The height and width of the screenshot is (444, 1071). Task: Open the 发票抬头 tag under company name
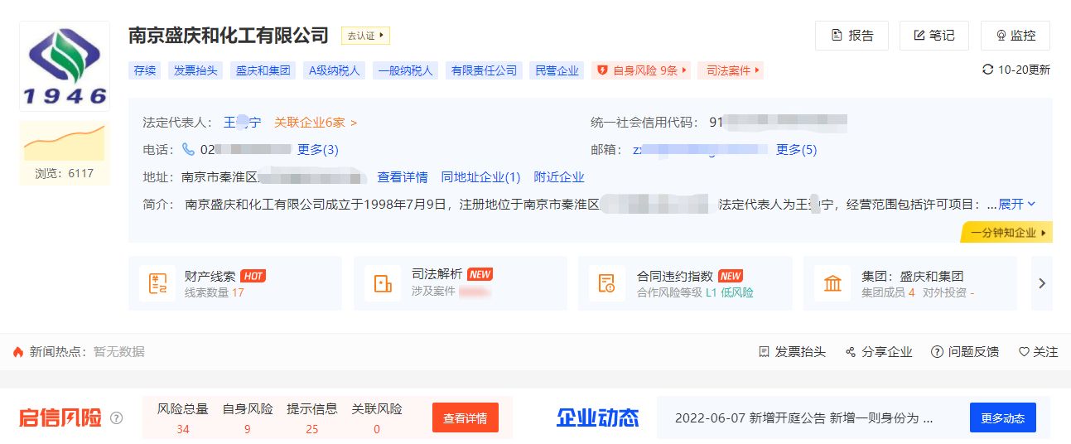pos(195,70)
